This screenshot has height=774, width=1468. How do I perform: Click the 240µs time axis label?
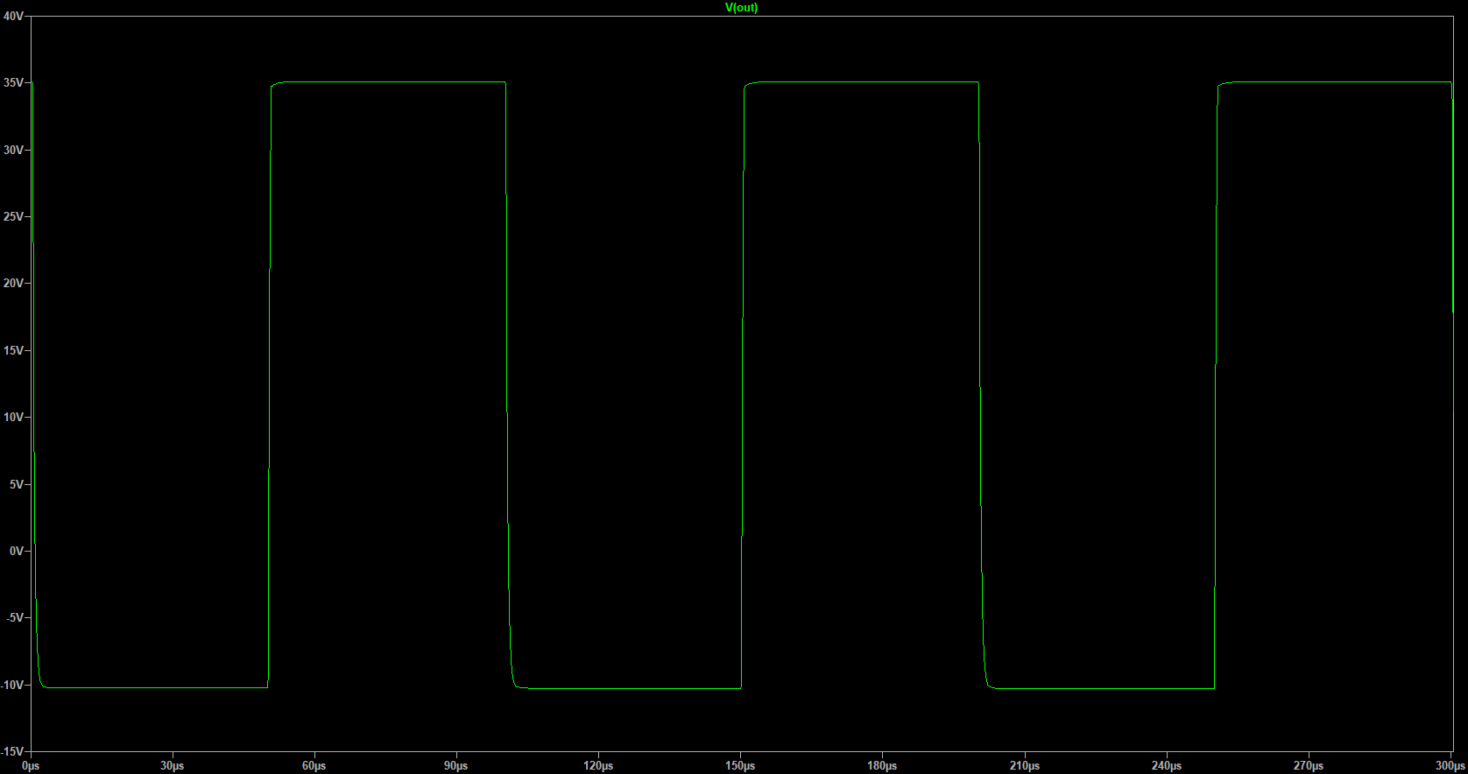pos(1167,766)
